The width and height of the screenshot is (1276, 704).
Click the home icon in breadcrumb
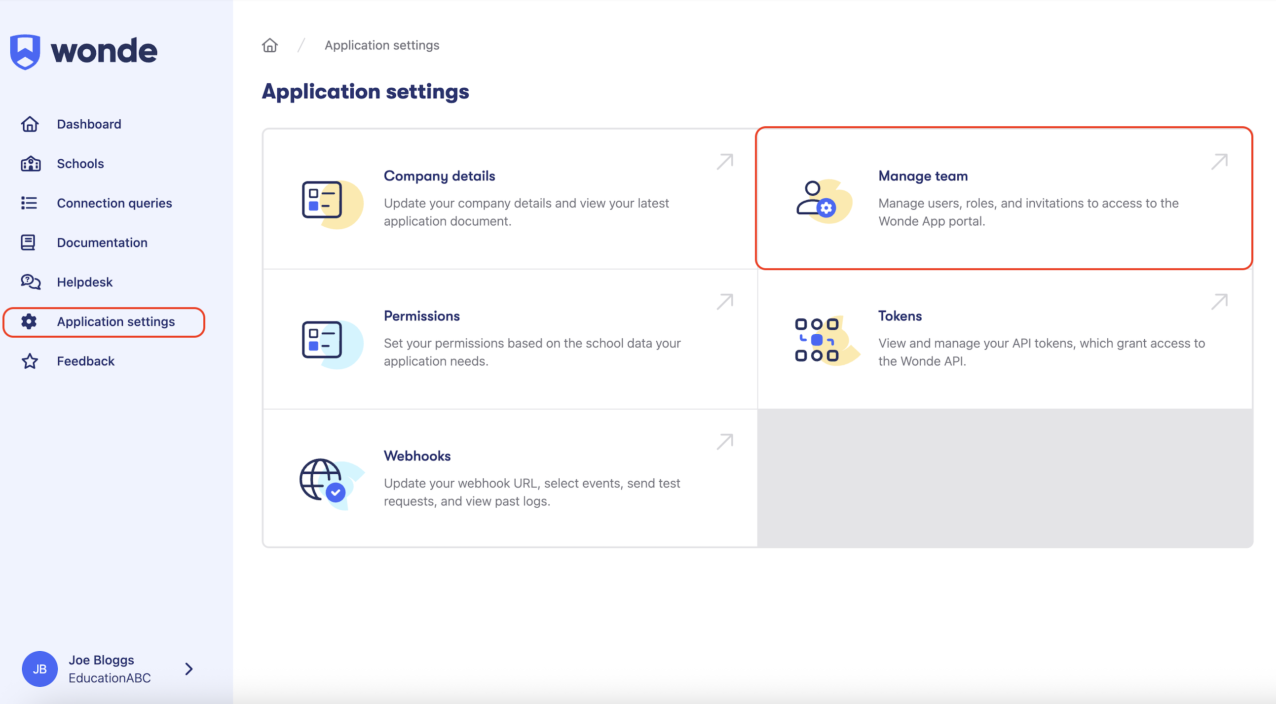click(x=270, y=45)
